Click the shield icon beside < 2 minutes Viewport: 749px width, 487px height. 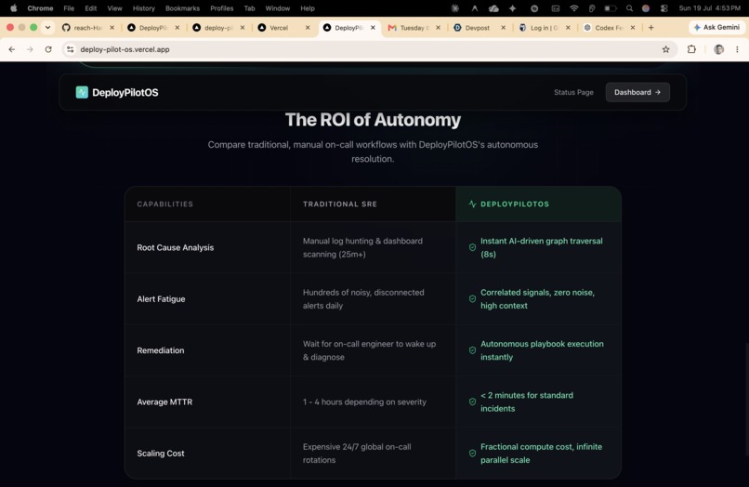pos(472,401)
